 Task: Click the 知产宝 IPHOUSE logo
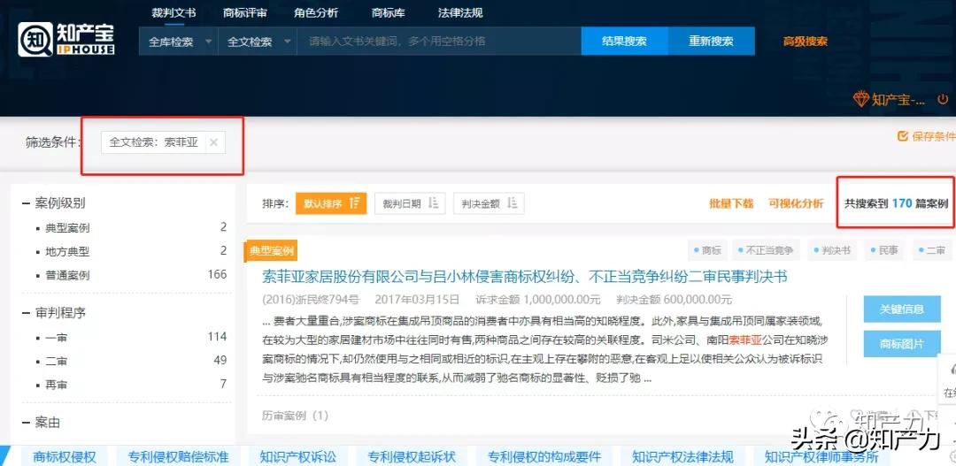pyautogui.click(x=66, y=39)
